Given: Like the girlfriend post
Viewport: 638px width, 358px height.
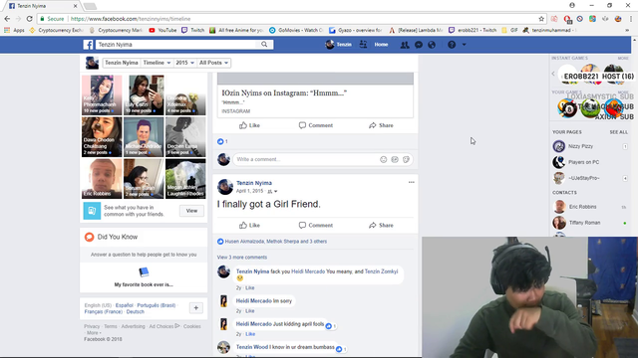Looking at the screenshot, I should [x=249, y=226].
